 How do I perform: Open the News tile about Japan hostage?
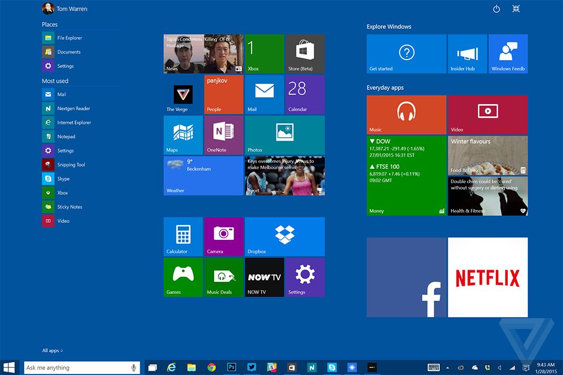[204, 54]
